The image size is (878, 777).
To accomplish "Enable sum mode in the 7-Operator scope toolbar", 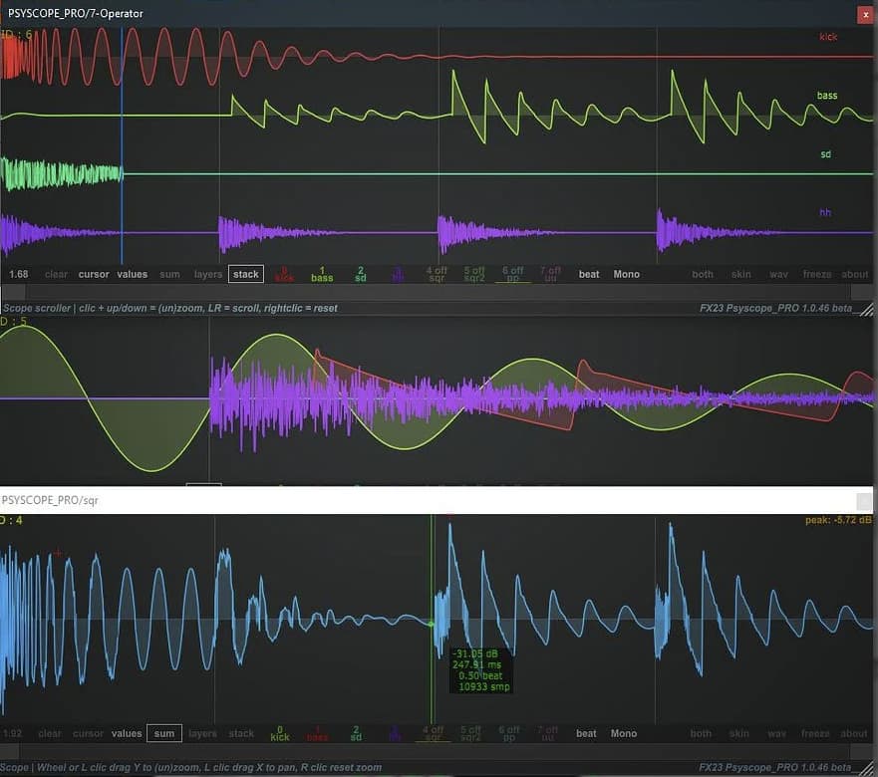I will click(169, 274).
